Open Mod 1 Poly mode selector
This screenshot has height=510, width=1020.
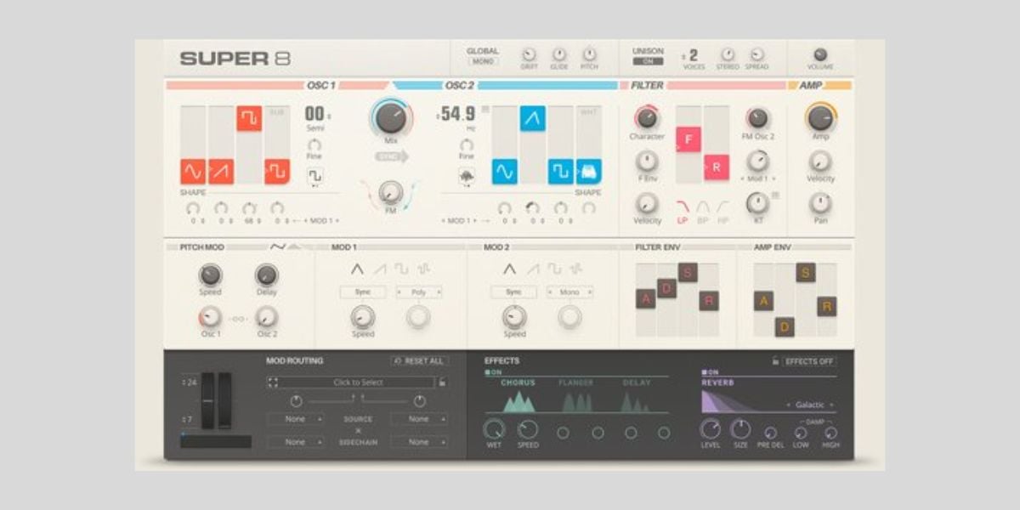[x=418, y=292]
